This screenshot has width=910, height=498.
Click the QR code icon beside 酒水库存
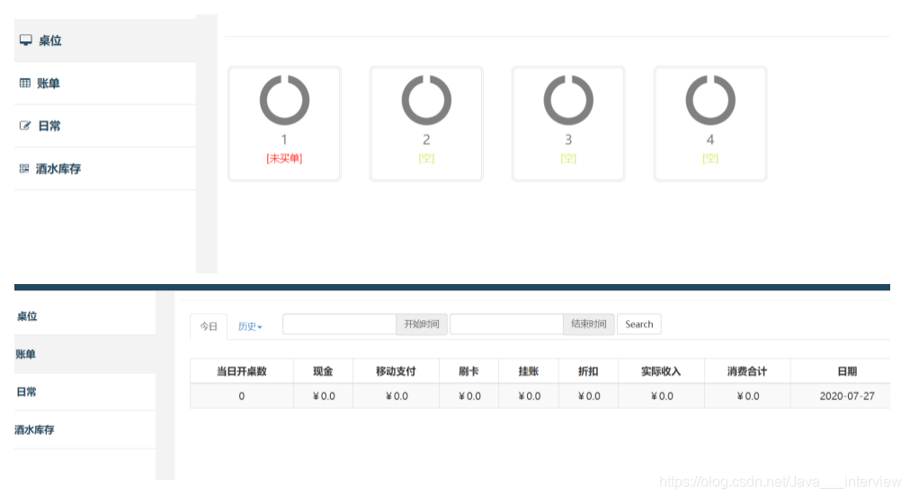click(x=23, y=168)
